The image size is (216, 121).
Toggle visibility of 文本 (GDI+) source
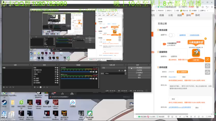pyautogui.click(x=56, y=72)
